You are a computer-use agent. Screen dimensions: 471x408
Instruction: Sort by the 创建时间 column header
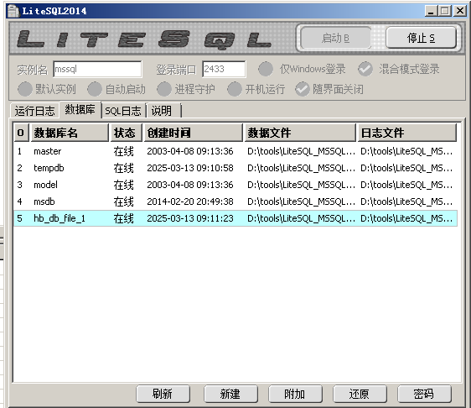tap(193, 133)
